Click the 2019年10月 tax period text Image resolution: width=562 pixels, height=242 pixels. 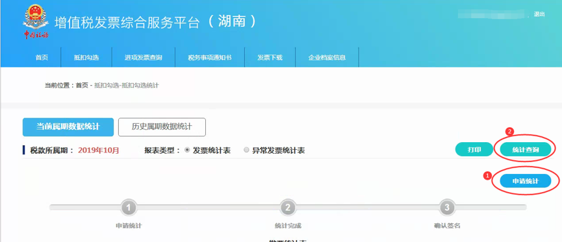[99, 151]
